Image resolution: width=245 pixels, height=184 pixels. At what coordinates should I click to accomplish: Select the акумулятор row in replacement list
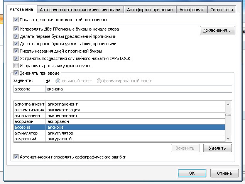click(29, 133)
